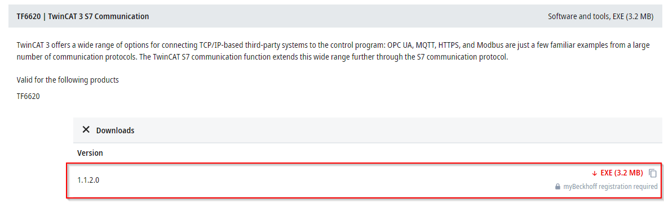Select version 1.1.2.0 entry
The width and height of the screenshot is (664, 203).
88,180
